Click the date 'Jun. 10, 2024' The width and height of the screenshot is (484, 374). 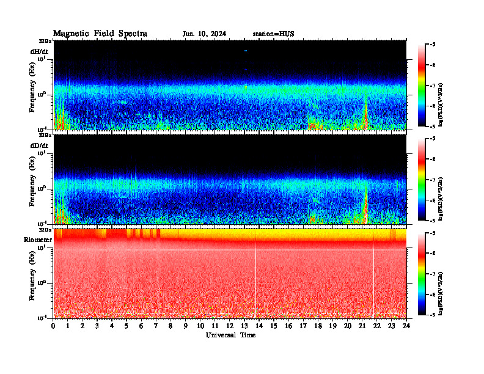click(204, 34)
